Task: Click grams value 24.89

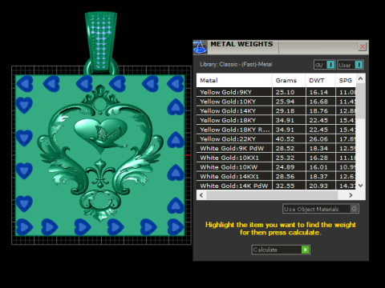Action: click(x=285, y=167)
